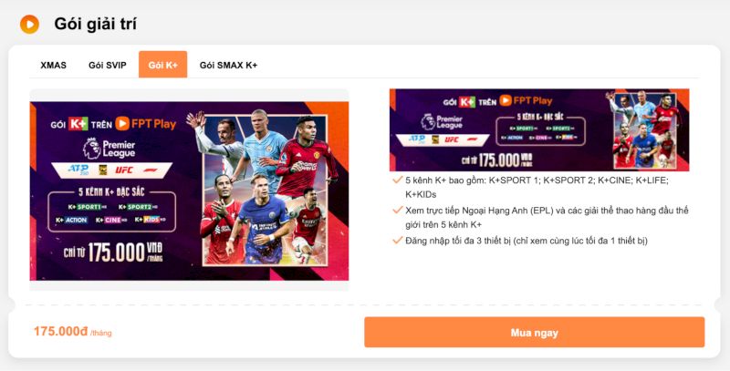Click the large K+ promotional banner image

(189, 191)
